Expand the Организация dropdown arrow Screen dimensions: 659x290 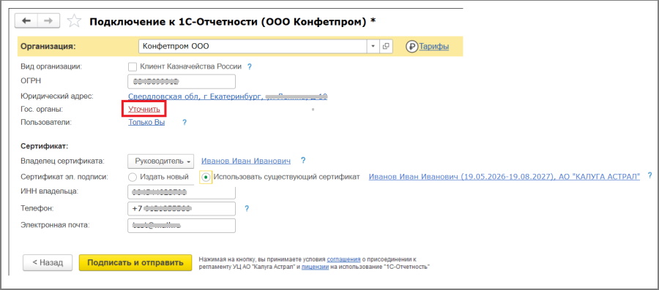tap(373, 47)
